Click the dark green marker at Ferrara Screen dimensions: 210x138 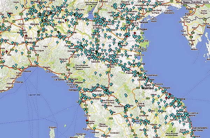[119, 44]
